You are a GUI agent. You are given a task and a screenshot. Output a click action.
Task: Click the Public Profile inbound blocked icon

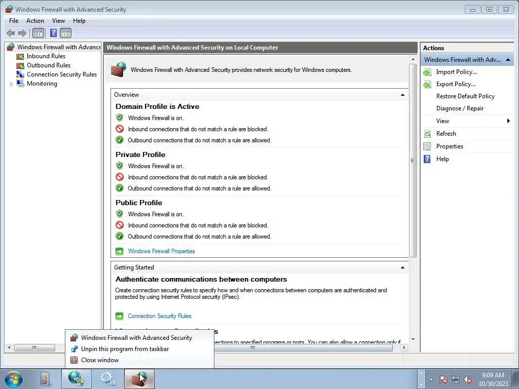(120, 225)
